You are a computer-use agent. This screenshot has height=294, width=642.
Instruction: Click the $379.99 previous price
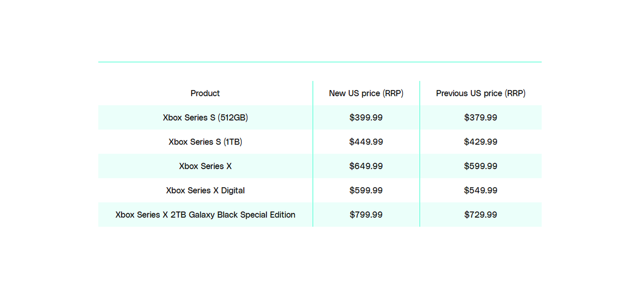(480, 117)
